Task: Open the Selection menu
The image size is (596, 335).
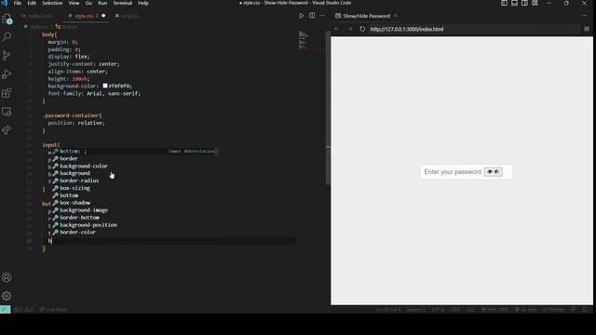Action: [52, 3]
